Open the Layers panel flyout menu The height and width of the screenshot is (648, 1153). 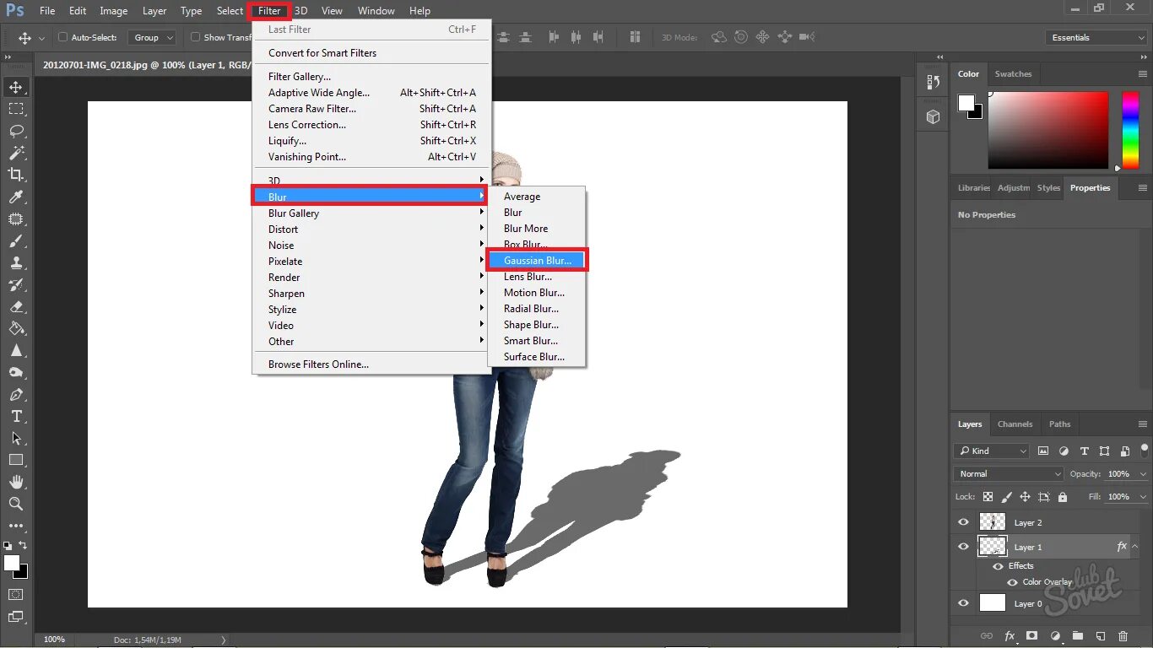coord(1143,424)
